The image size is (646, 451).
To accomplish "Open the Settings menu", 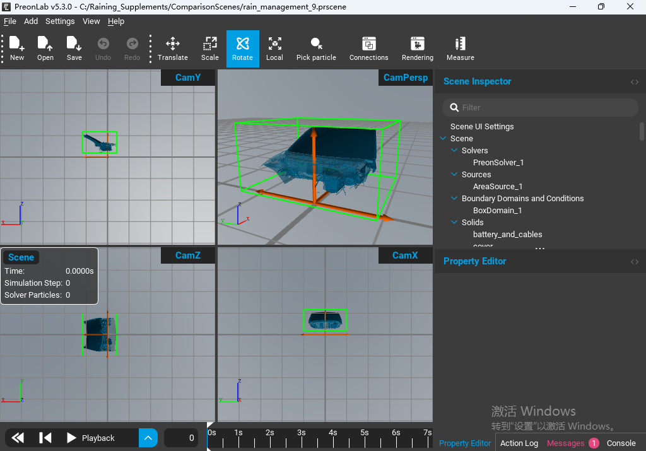I will pyautogui.click(x=60, y=21).
